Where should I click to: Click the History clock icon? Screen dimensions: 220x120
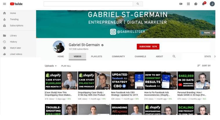pyautogui.click(x=4, y=42)
